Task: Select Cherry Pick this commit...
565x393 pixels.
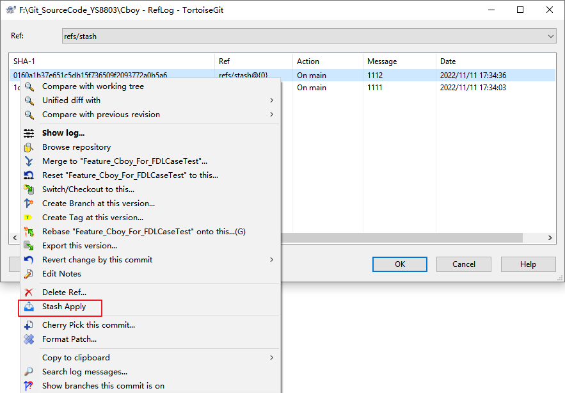Action: pyautogui.click(x=150, y=325)
